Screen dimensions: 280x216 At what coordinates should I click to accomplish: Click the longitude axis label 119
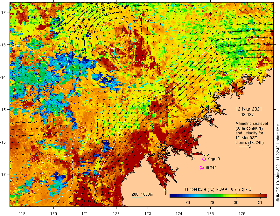click(22, 213)
